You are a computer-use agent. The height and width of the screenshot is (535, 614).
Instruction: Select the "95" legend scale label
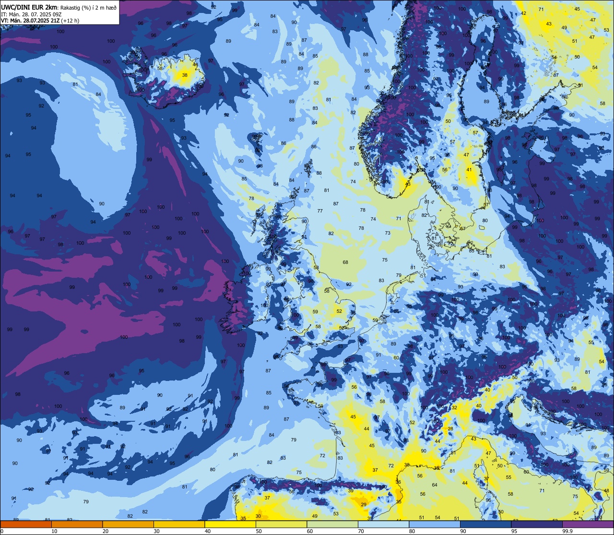[x=514, y=531]
